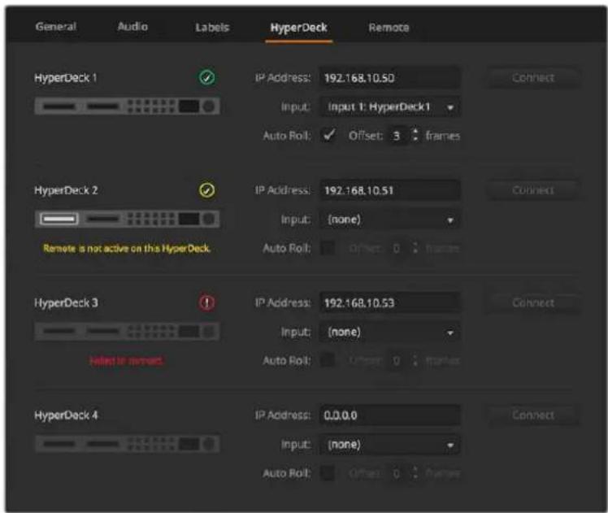Edit HyperDeck 4 IP address 0.0.0.0
Screen dimensions: 608x513
389,415
